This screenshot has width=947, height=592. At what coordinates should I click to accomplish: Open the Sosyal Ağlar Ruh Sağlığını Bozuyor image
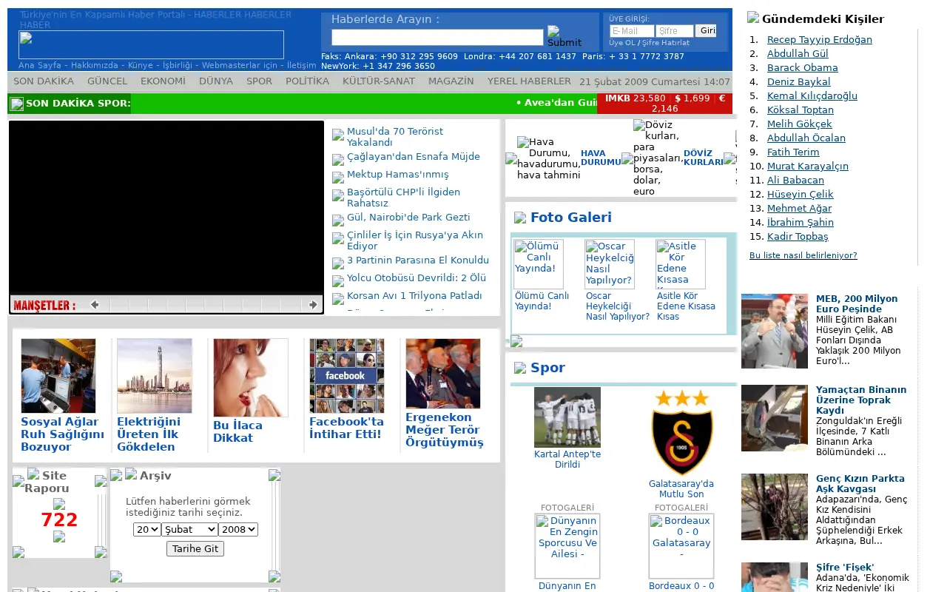(58, 376)
